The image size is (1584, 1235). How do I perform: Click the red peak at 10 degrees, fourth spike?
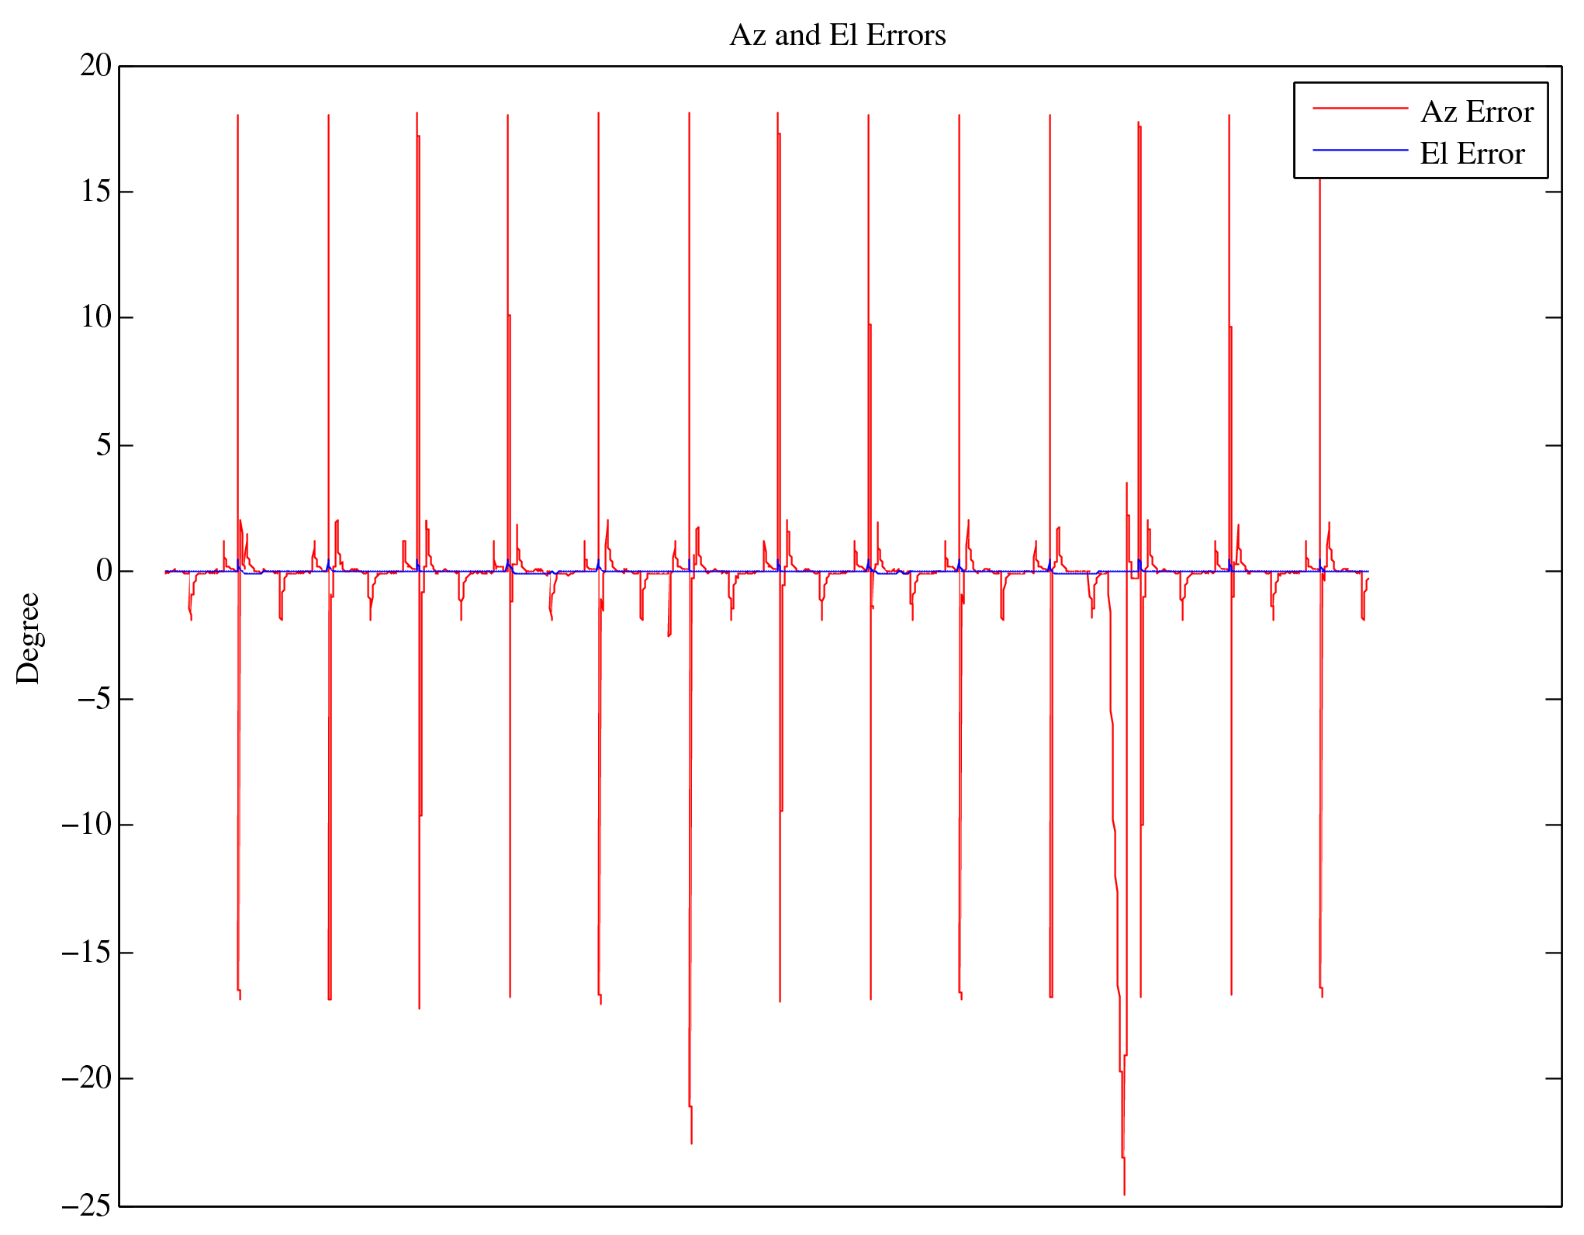(509, 316)
